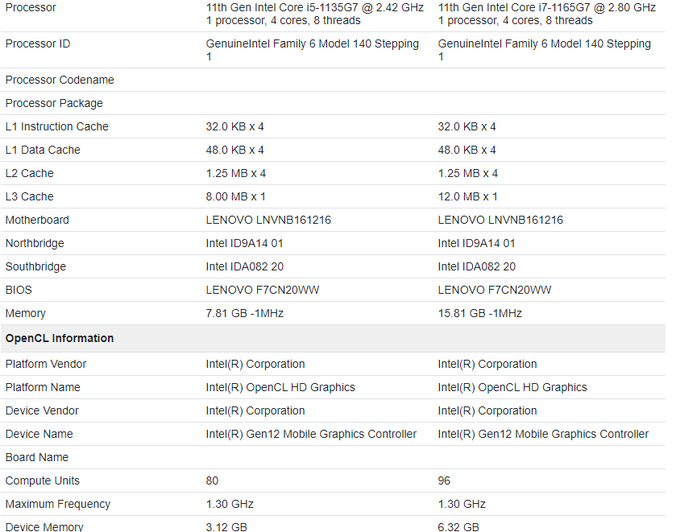
Task: Click the 'Compute Units' label
Action: pyautogui.click(x=43, y=481)
